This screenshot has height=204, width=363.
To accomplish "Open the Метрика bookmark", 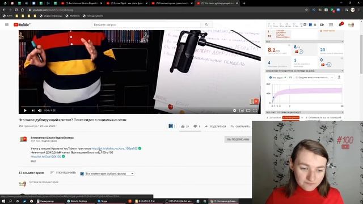I will [x=73, y=16].
